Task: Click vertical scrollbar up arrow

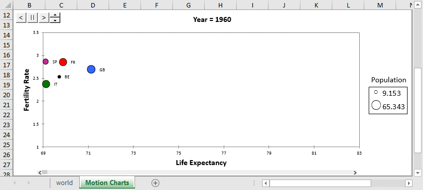Action: (x=418, y=4)
